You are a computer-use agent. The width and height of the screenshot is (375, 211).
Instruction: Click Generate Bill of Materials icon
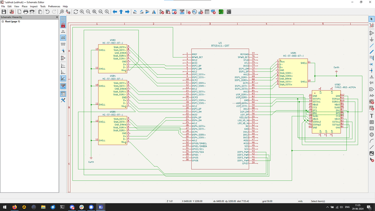pyautogui.click(x=213, y=12)
